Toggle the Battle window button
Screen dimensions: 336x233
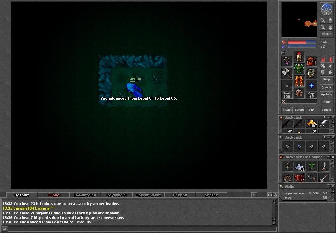point(299,110)
